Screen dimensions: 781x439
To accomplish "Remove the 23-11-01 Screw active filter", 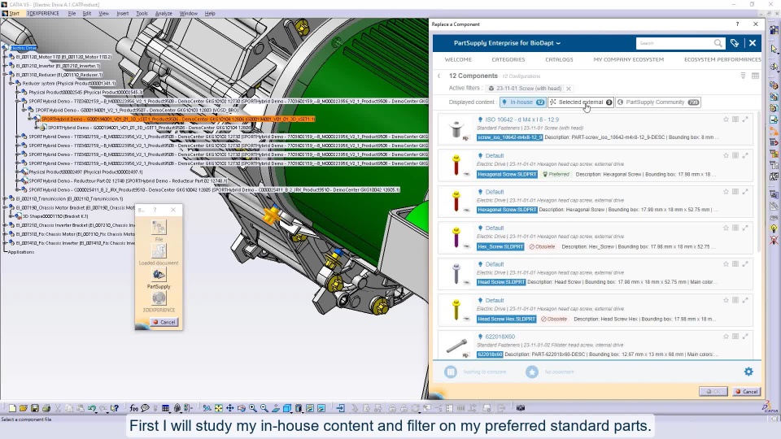I will pyautogui.click(x=569, y=89).
